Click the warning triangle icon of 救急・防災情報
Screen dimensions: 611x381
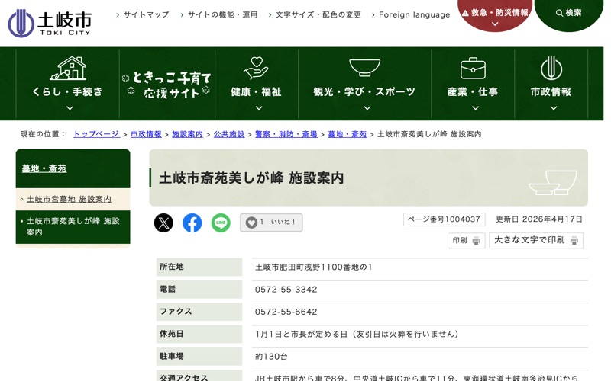[x=465, y=13]
